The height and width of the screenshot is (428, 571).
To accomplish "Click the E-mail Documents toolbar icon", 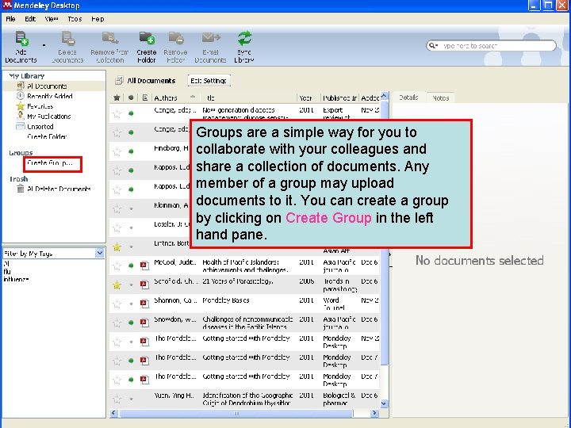I will tap(211, 37).
